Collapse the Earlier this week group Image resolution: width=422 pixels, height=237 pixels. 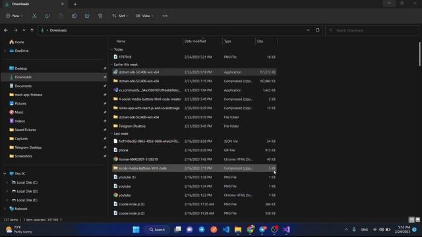(x=111, y=65)
